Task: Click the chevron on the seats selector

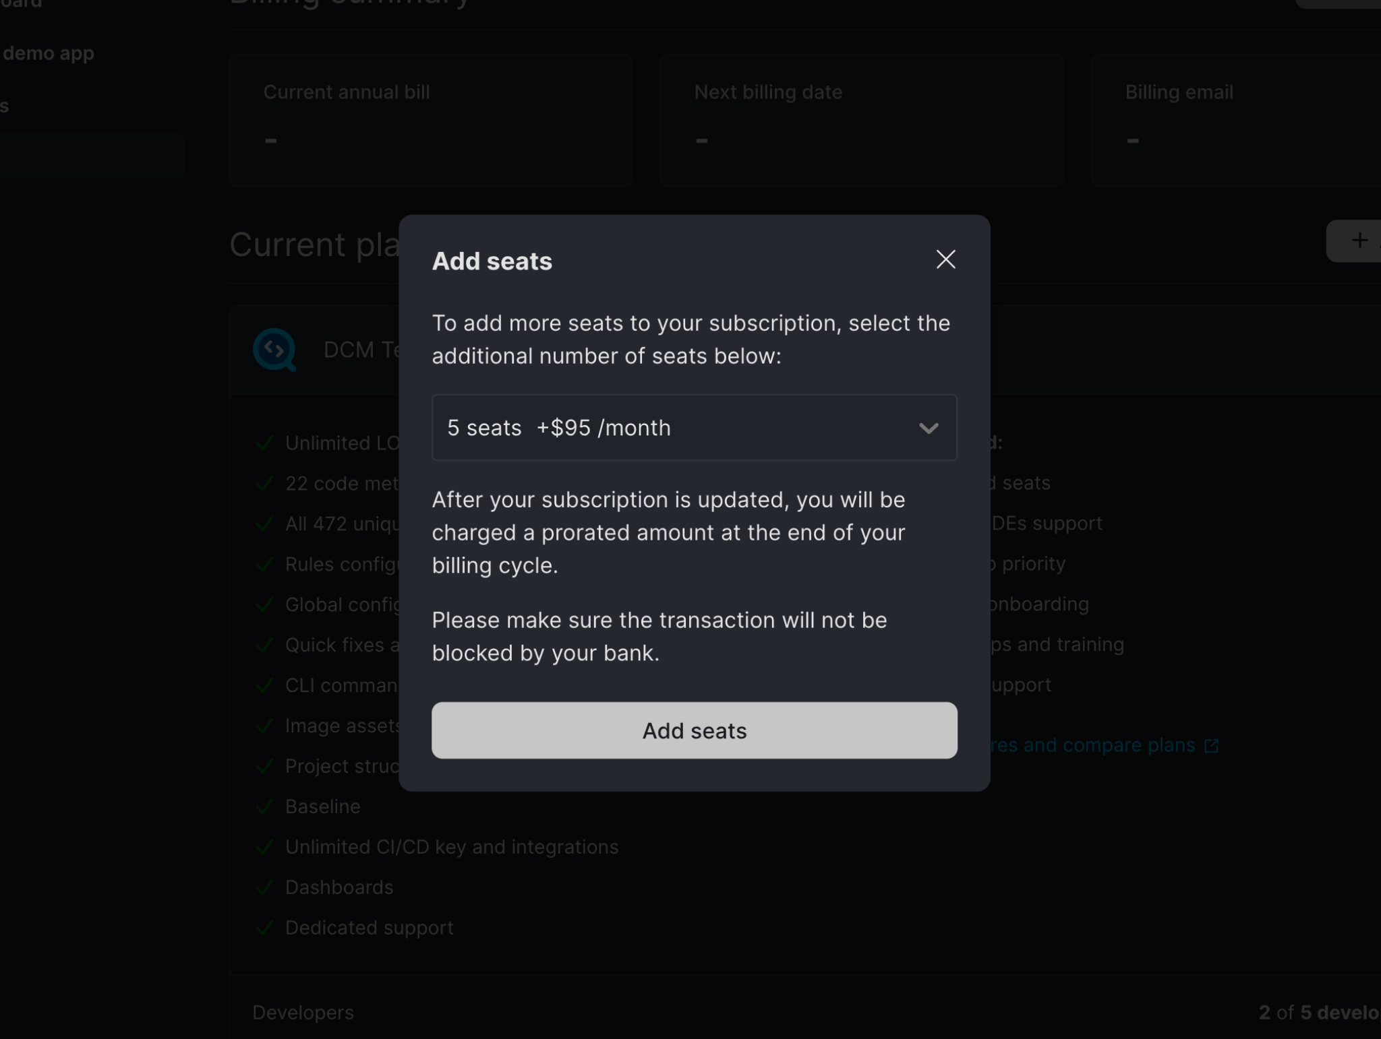Action: (x=930, y=428)
